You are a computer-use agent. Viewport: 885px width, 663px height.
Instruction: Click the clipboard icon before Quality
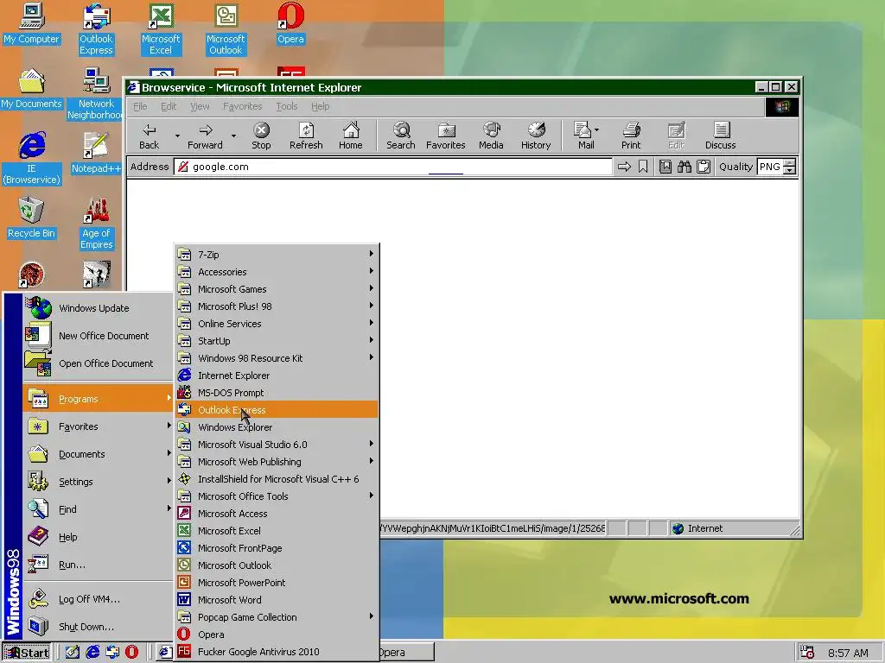coord(704,167)
